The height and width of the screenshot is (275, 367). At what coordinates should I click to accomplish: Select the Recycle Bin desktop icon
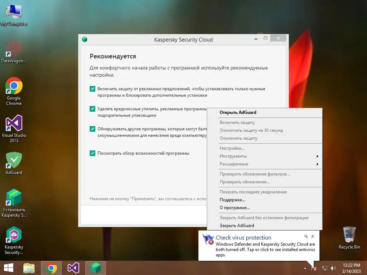(x=349, y=238)
